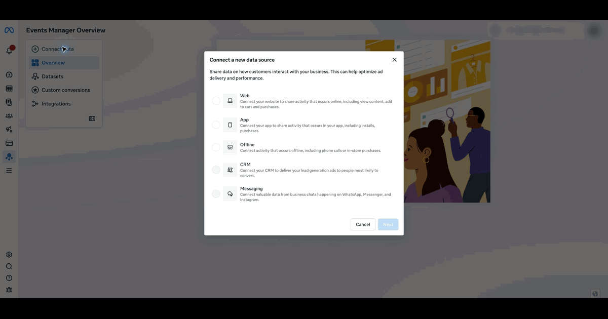Open Datasets in the navigation menu
Viewport: 608px width, 319px height.
(64, 76)
